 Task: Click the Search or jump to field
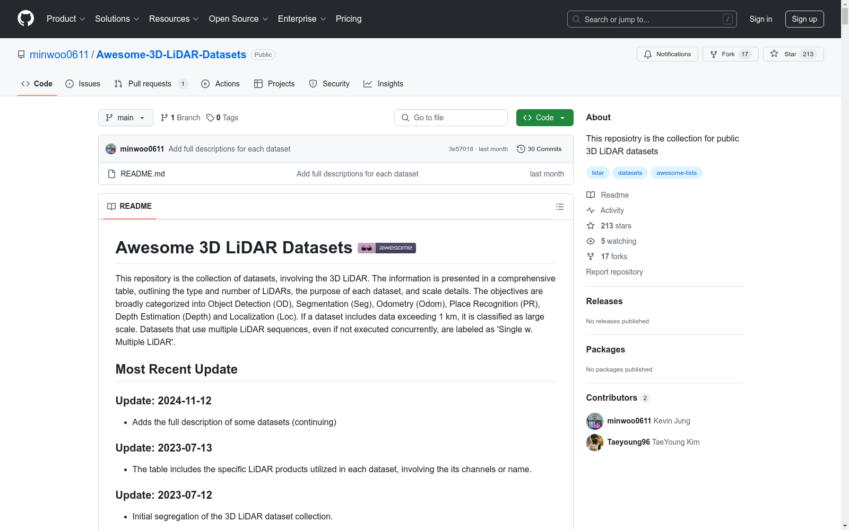652,19
